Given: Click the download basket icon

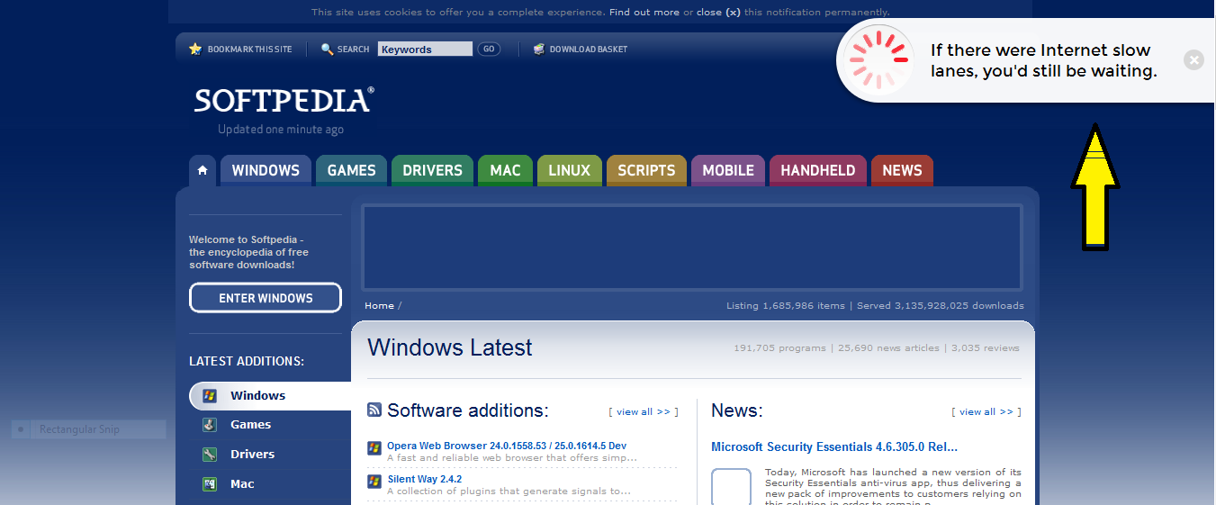Looking at the screenshot, I should coord(539,49).
